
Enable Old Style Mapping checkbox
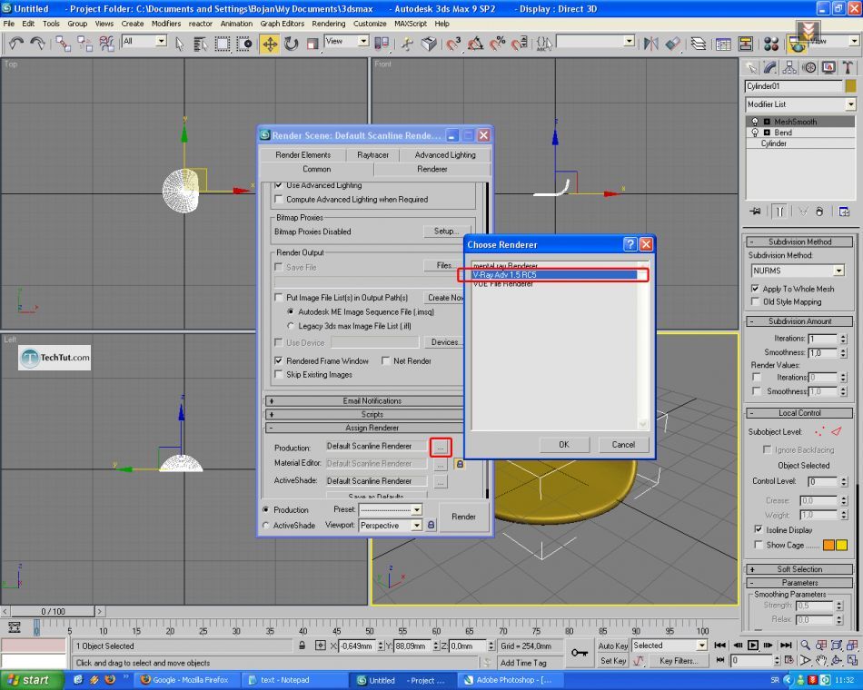[x=756, y=301]
